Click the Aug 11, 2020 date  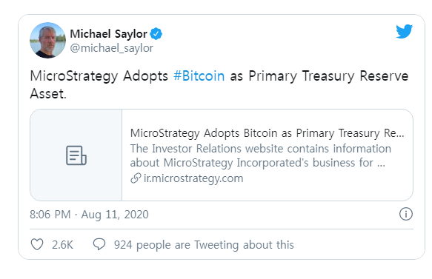[x=115, y=215]
